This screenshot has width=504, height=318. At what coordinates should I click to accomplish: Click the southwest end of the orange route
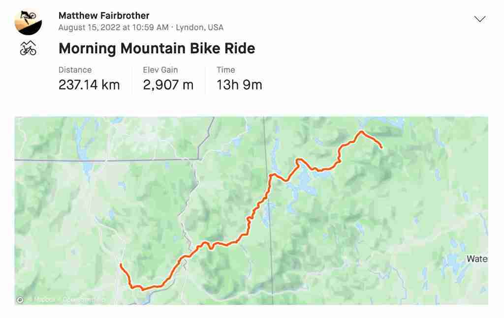[x=121, y=265]
